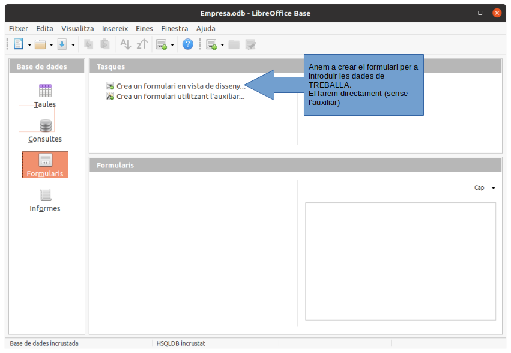
Task: Open the Edita menu
Action: click(44, 29)
